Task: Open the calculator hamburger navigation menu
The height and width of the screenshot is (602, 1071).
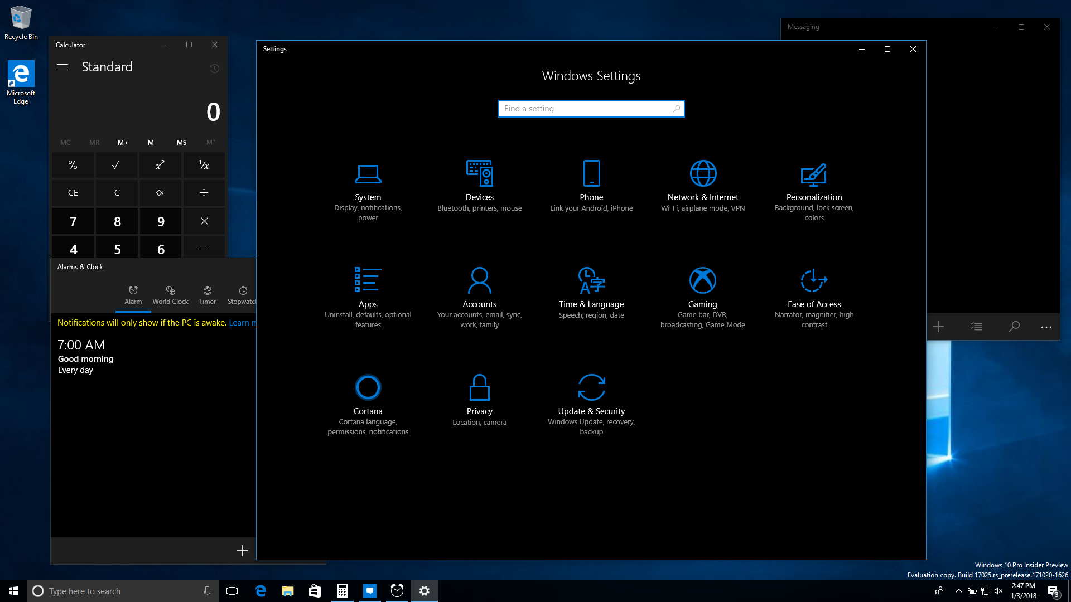Action: 62,67
